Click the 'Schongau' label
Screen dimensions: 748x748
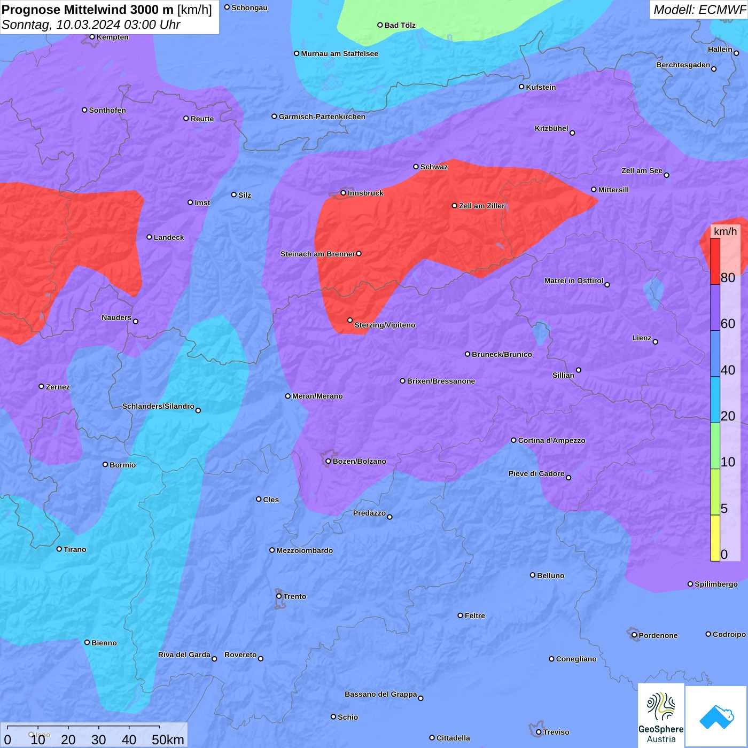click(250, 7)
